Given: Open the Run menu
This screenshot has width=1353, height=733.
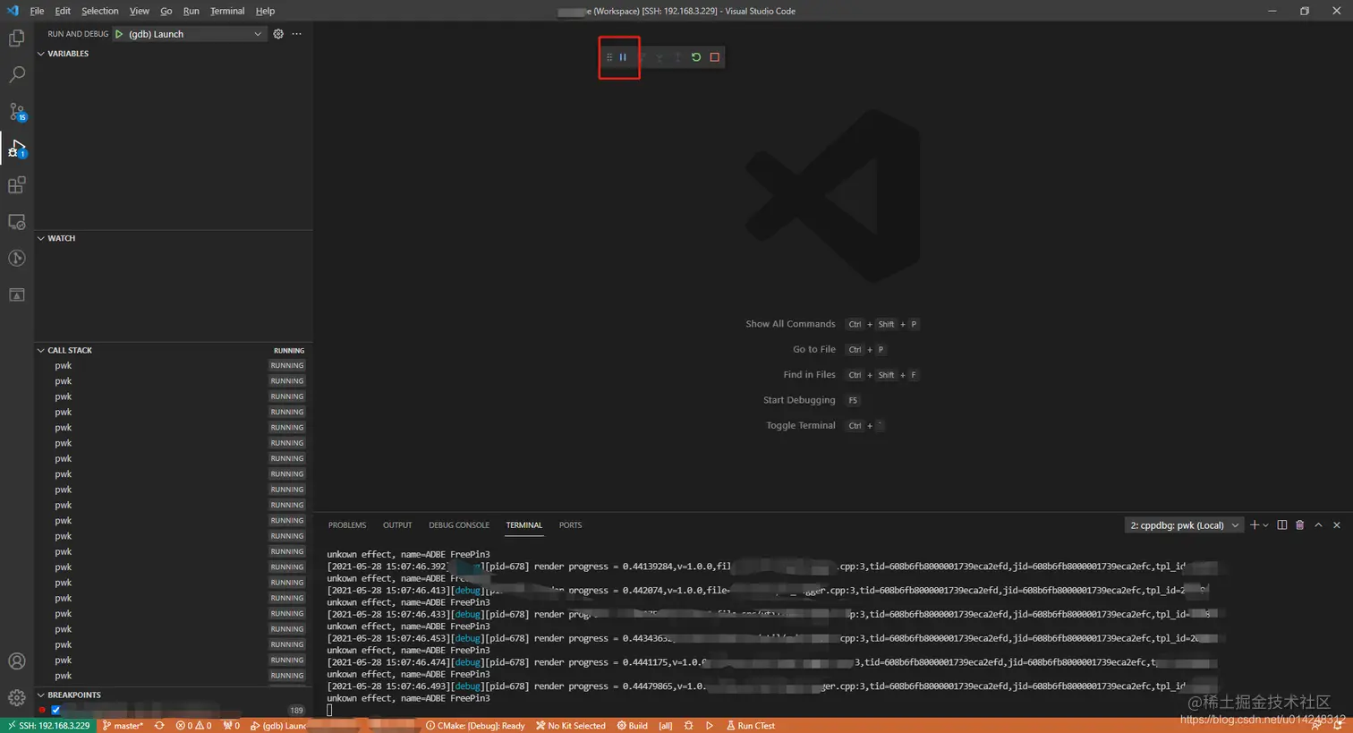Looking at the screenshot, I should pos(191,11).
